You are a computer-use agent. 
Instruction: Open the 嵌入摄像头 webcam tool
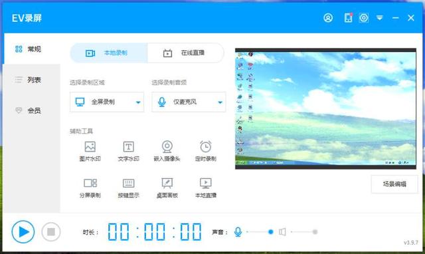click(x=167, y=152)
